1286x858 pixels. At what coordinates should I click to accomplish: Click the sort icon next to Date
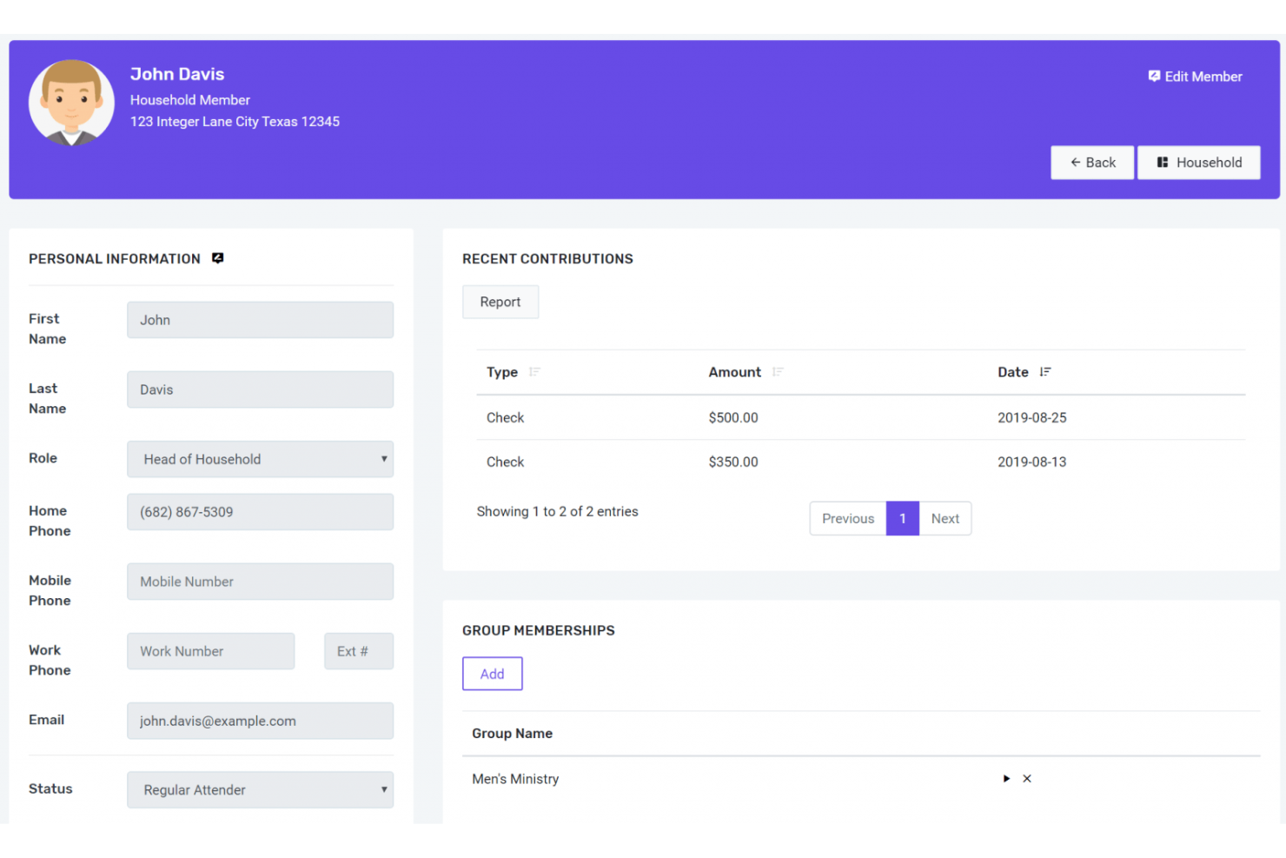point(1045,372)
